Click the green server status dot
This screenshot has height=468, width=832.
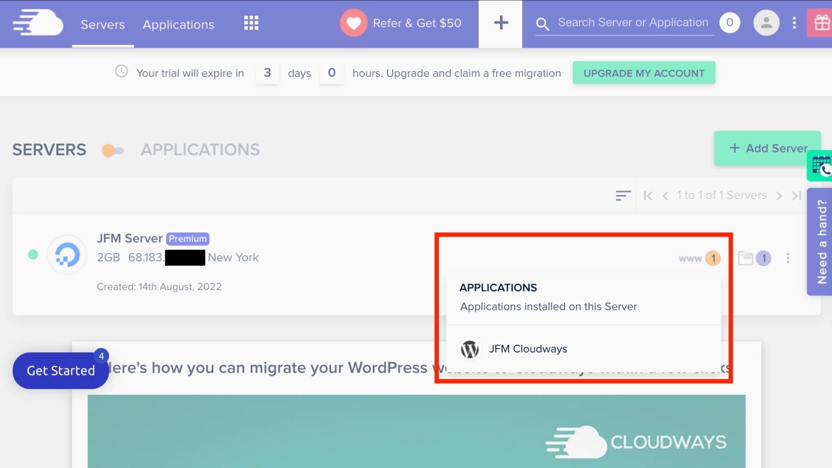tap(33, 254)
